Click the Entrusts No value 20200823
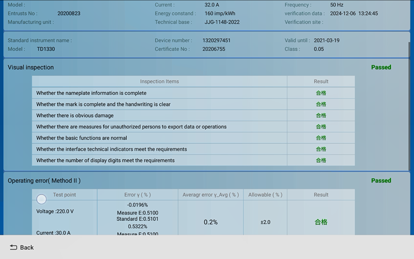Image resolution: width=414 pixels, height=259 pixels. click(x=69, y=14)
